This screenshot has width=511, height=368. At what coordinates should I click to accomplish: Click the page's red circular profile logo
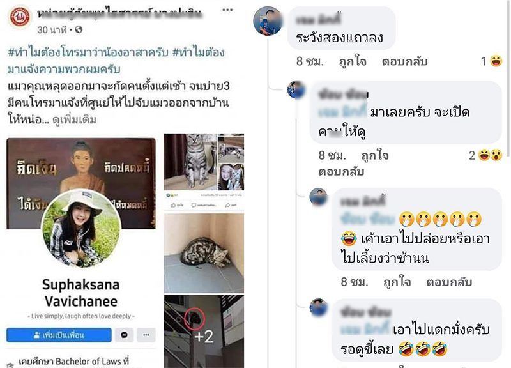20,17
